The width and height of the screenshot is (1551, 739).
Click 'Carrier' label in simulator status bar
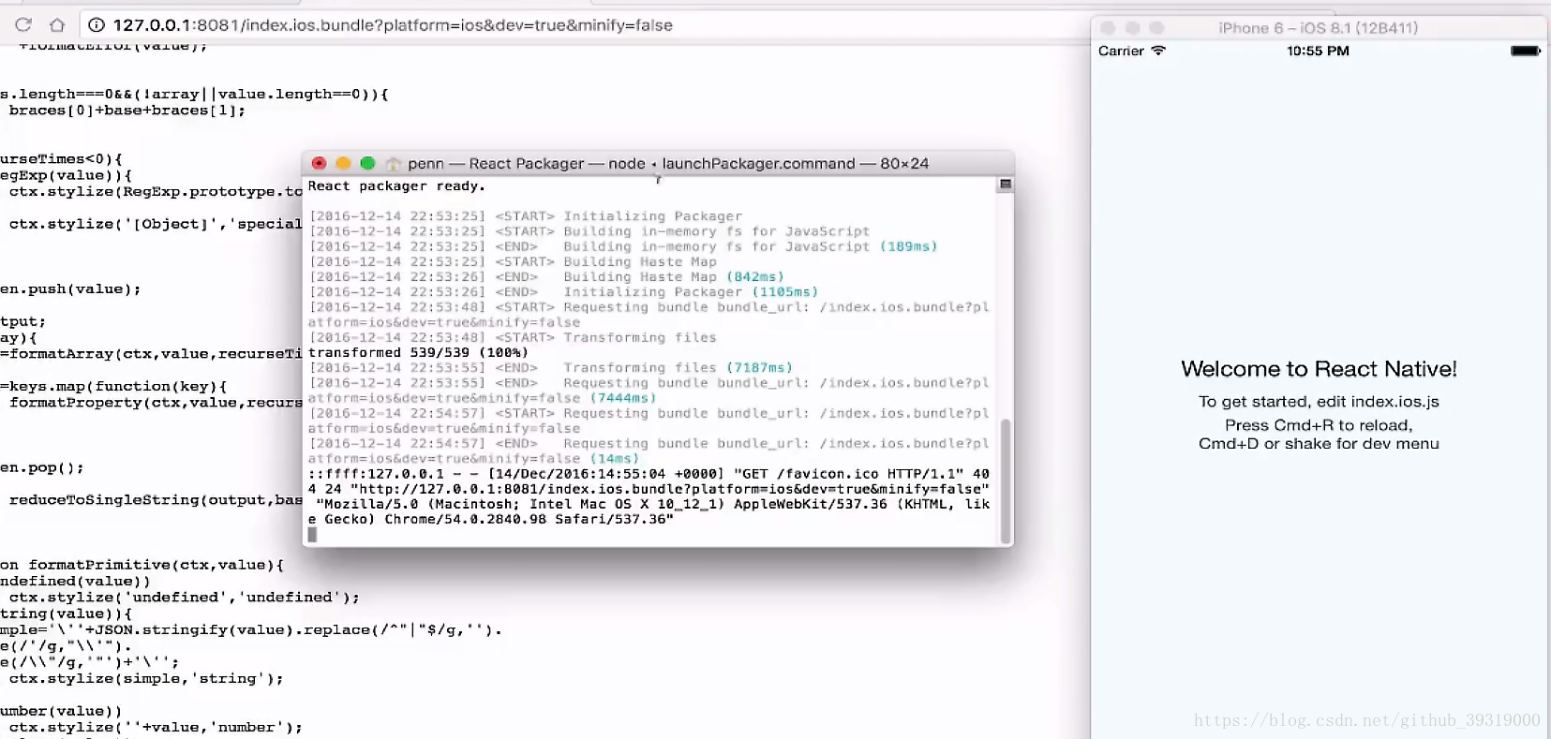coord(1121,51)
